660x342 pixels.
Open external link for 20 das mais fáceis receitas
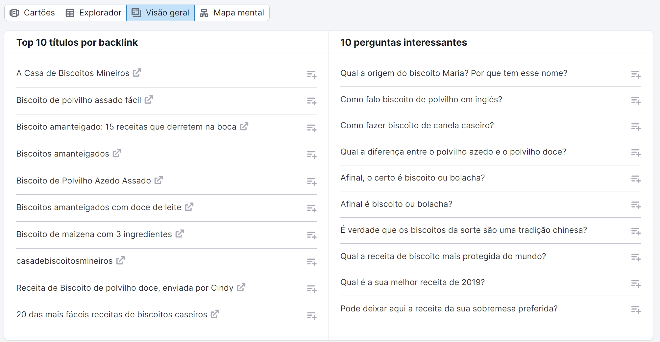pyautogui.click(x=215, y=314)
